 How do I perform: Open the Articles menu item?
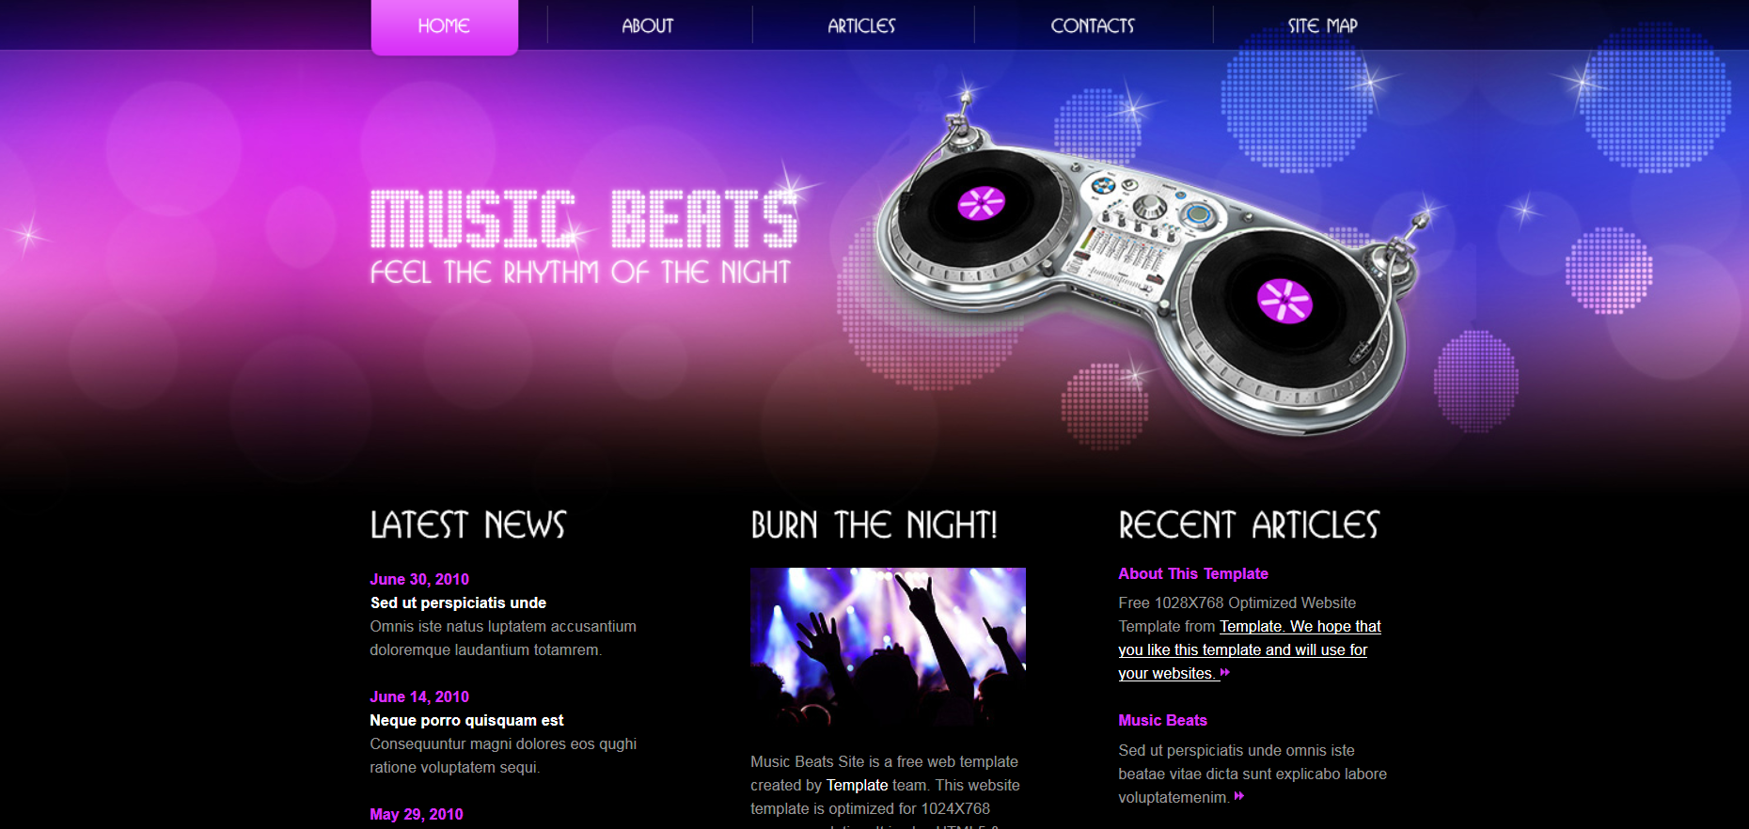861,26
